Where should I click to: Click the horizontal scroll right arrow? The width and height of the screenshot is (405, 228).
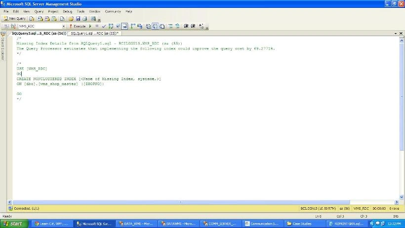click(397, 202)
